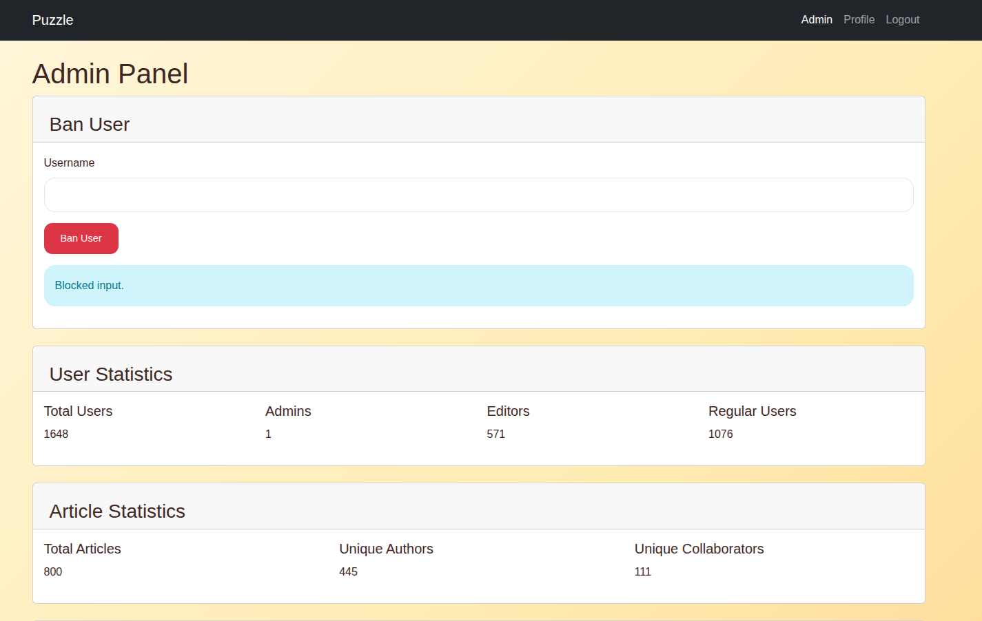Viewport: 982px width, 621px height.
Task: Click the Unique Authors label
Action: (386, 549)
